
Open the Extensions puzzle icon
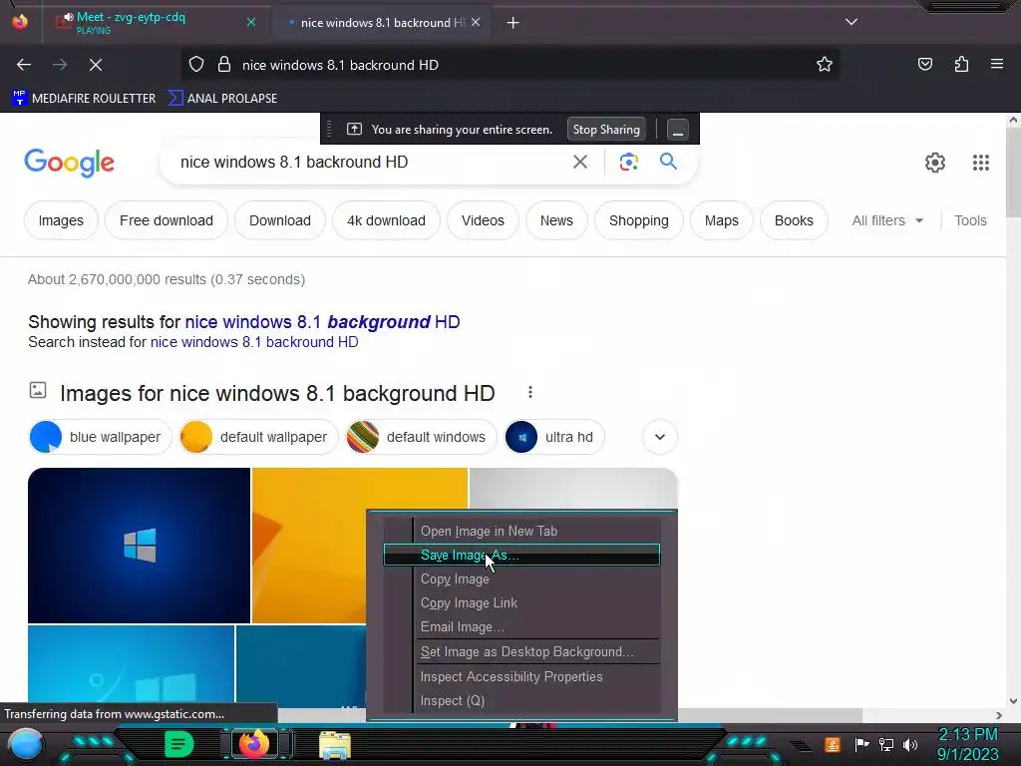961,64
